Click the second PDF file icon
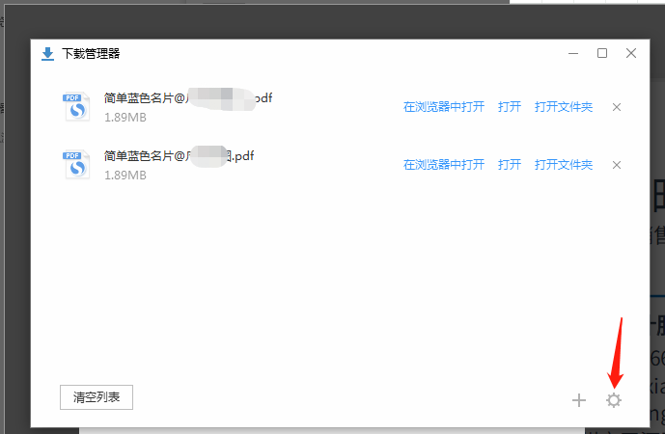This screenshot has height=434, width=665. pos(76,165)
